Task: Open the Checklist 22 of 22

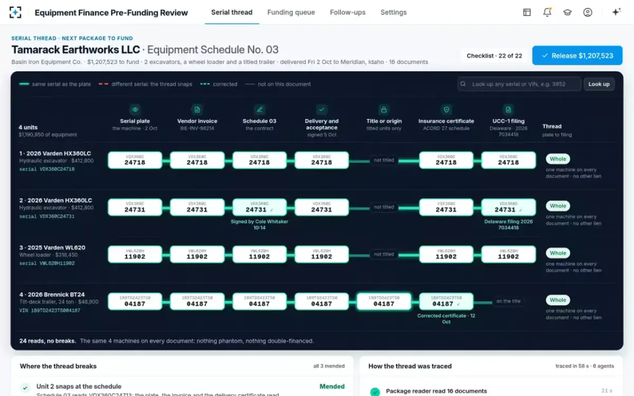Action: tap(495, 55)
